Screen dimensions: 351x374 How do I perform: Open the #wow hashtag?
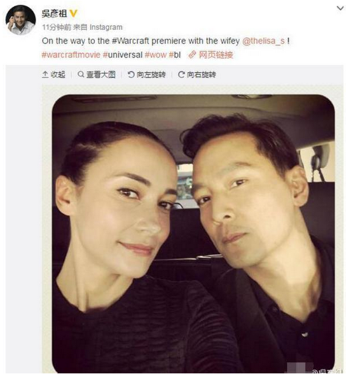pyautogui.click(x=155, y=55)
